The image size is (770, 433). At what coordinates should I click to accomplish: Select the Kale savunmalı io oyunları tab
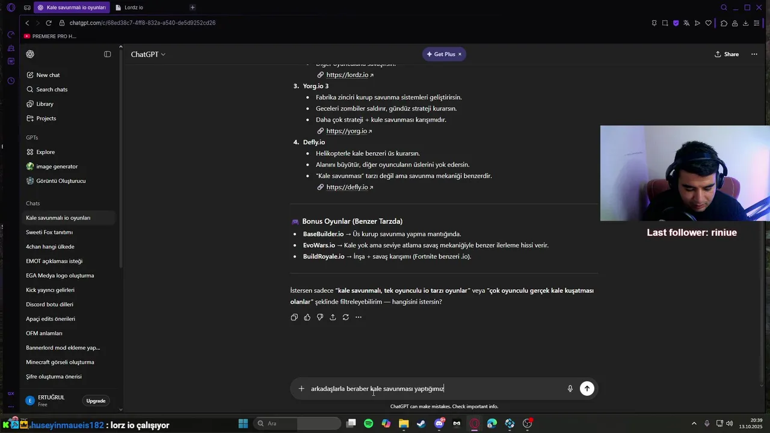click(x=71, y=7)
